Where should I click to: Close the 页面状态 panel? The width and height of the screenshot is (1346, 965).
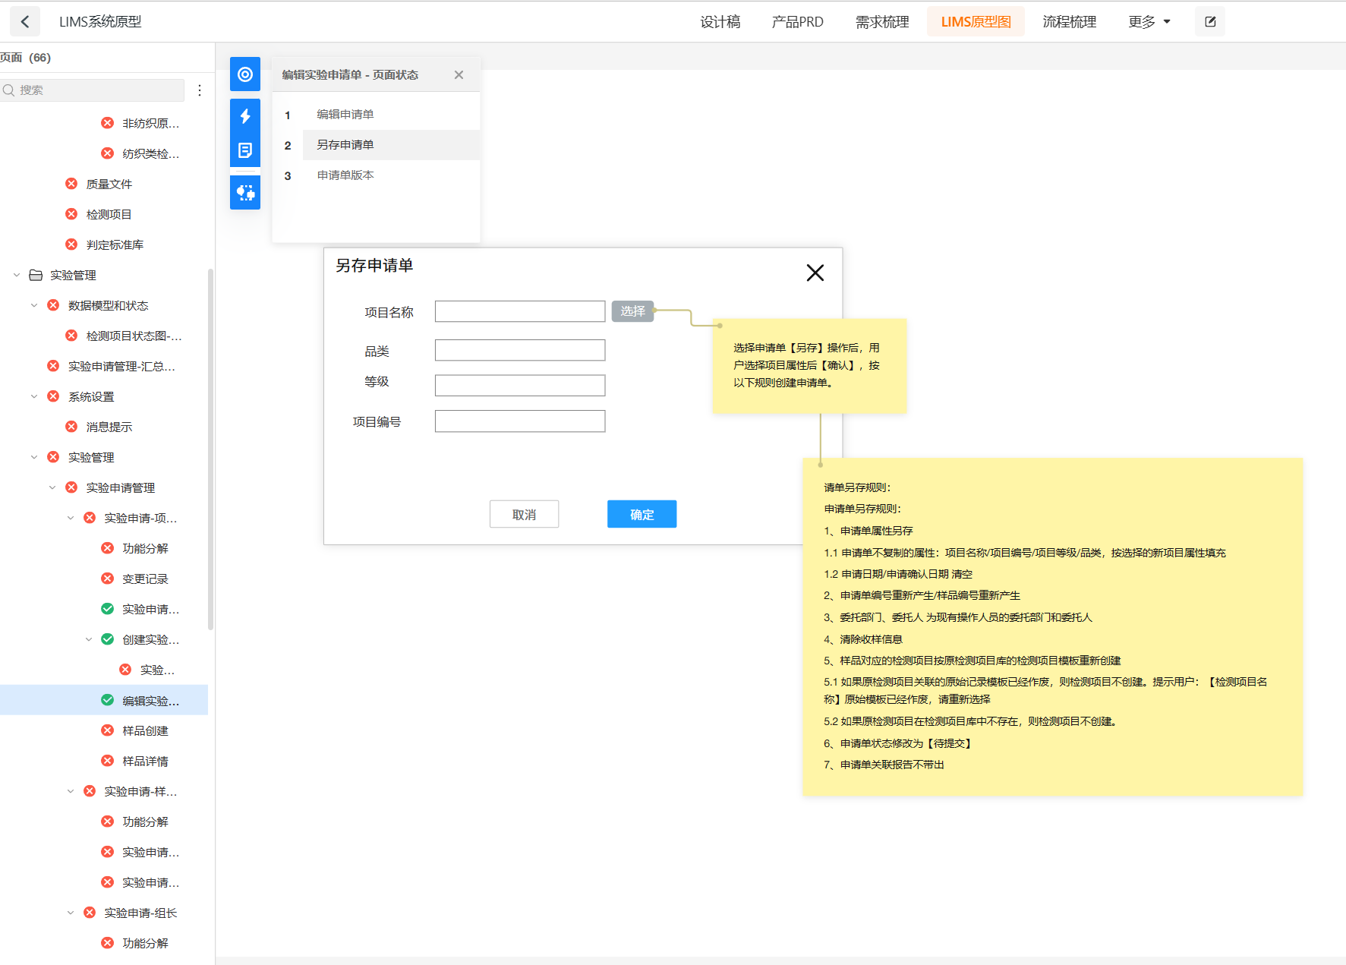(459, 74)
